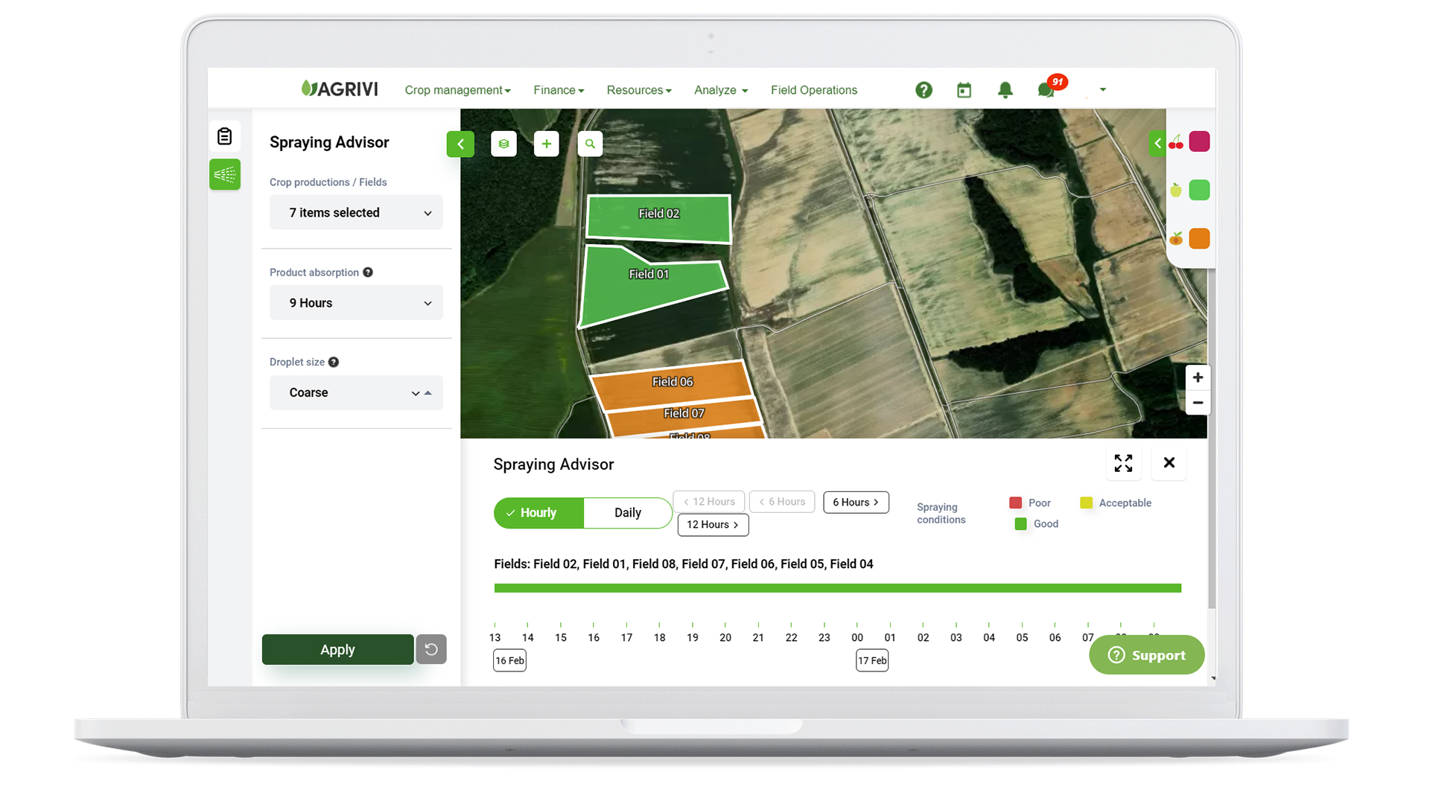Viewport: 1430px width, 804px height.
Task: Advance forecast by 12 Hours
Action: (x=712, y=525)
